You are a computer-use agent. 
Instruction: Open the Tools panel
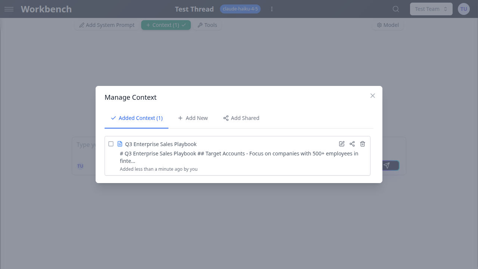pyautogui.click(x=207, y=25)
